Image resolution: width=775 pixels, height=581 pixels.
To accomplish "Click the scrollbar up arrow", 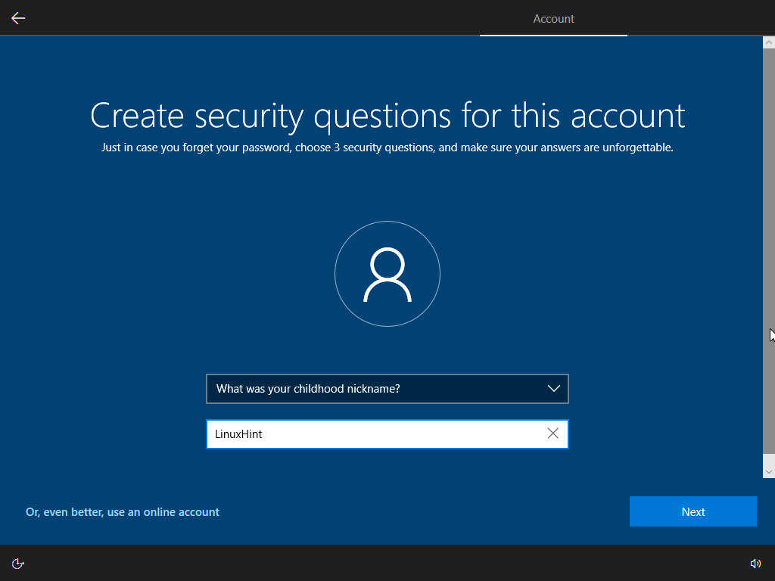I will click(769, 42).
